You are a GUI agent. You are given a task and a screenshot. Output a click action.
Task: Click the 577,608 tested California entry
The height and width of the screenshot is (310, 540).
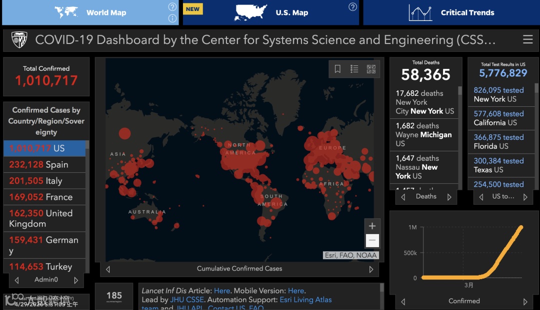tap(501, 118)
